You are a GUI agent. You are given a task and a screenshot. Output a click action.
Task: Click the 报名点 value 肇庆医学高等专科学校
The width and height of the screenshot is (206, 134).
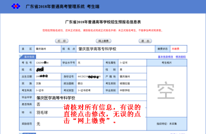(97, 49)
